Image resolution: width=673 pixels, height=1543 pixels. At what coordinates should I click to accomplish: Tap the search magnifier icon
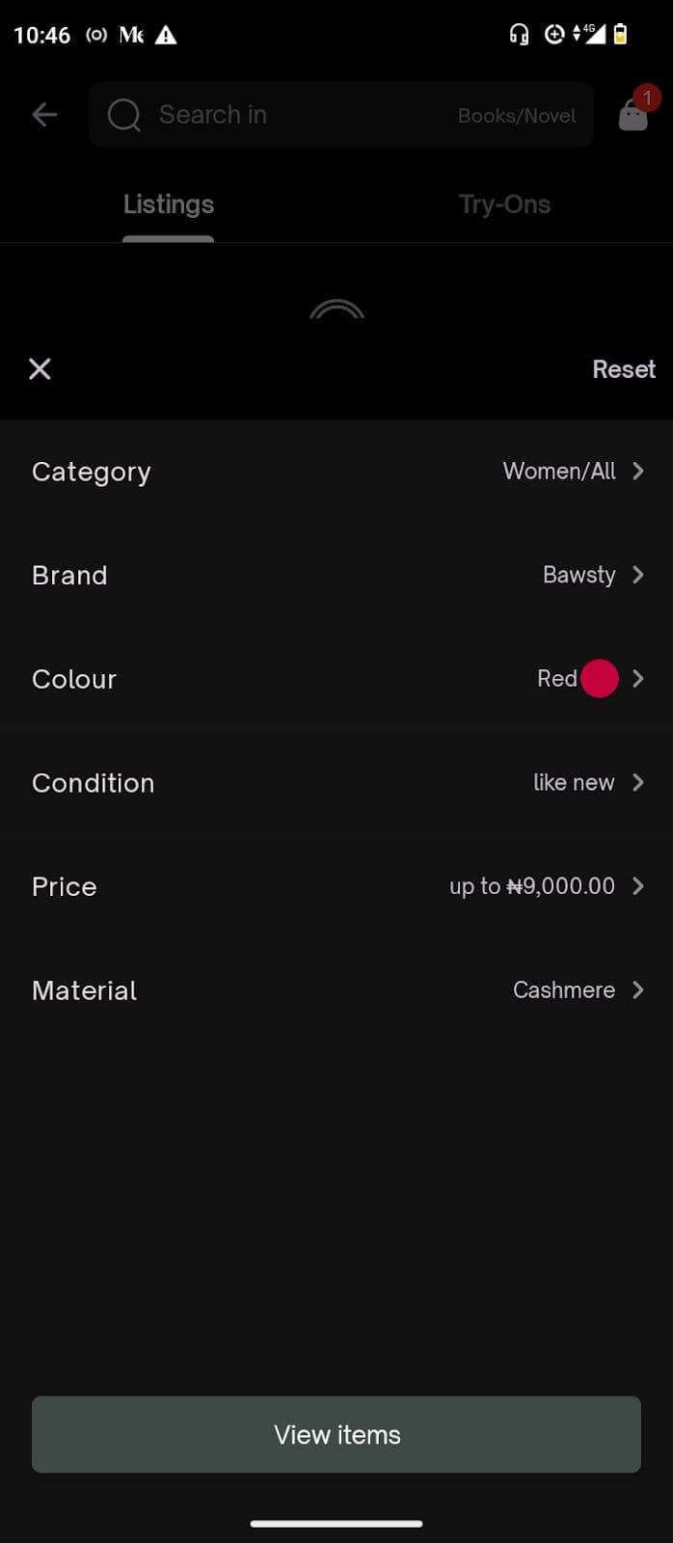click(x=124, y=115)
